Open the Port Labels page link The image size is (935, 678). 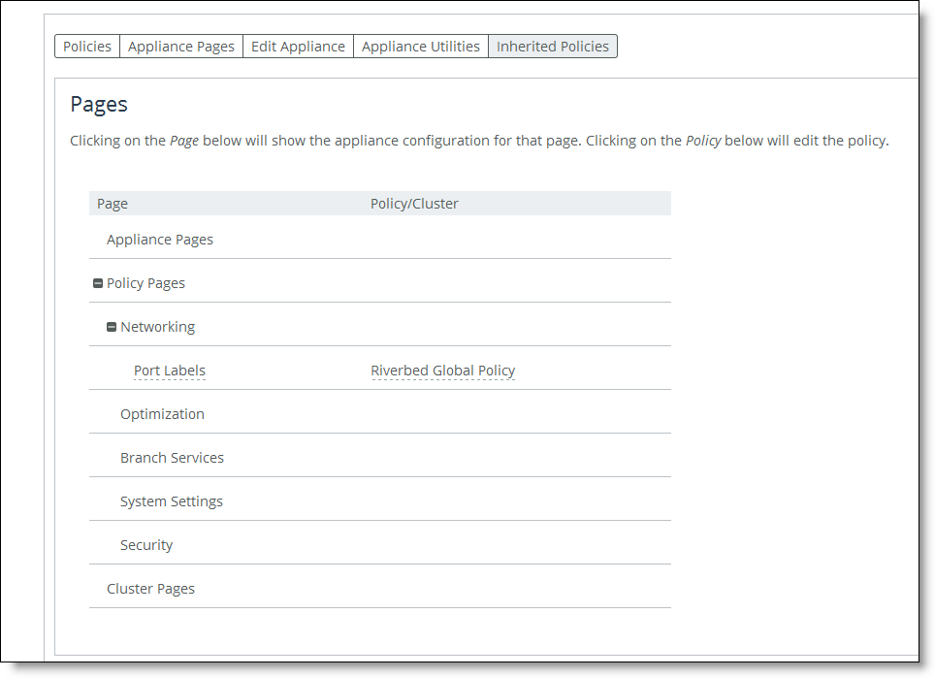point(170,371)
